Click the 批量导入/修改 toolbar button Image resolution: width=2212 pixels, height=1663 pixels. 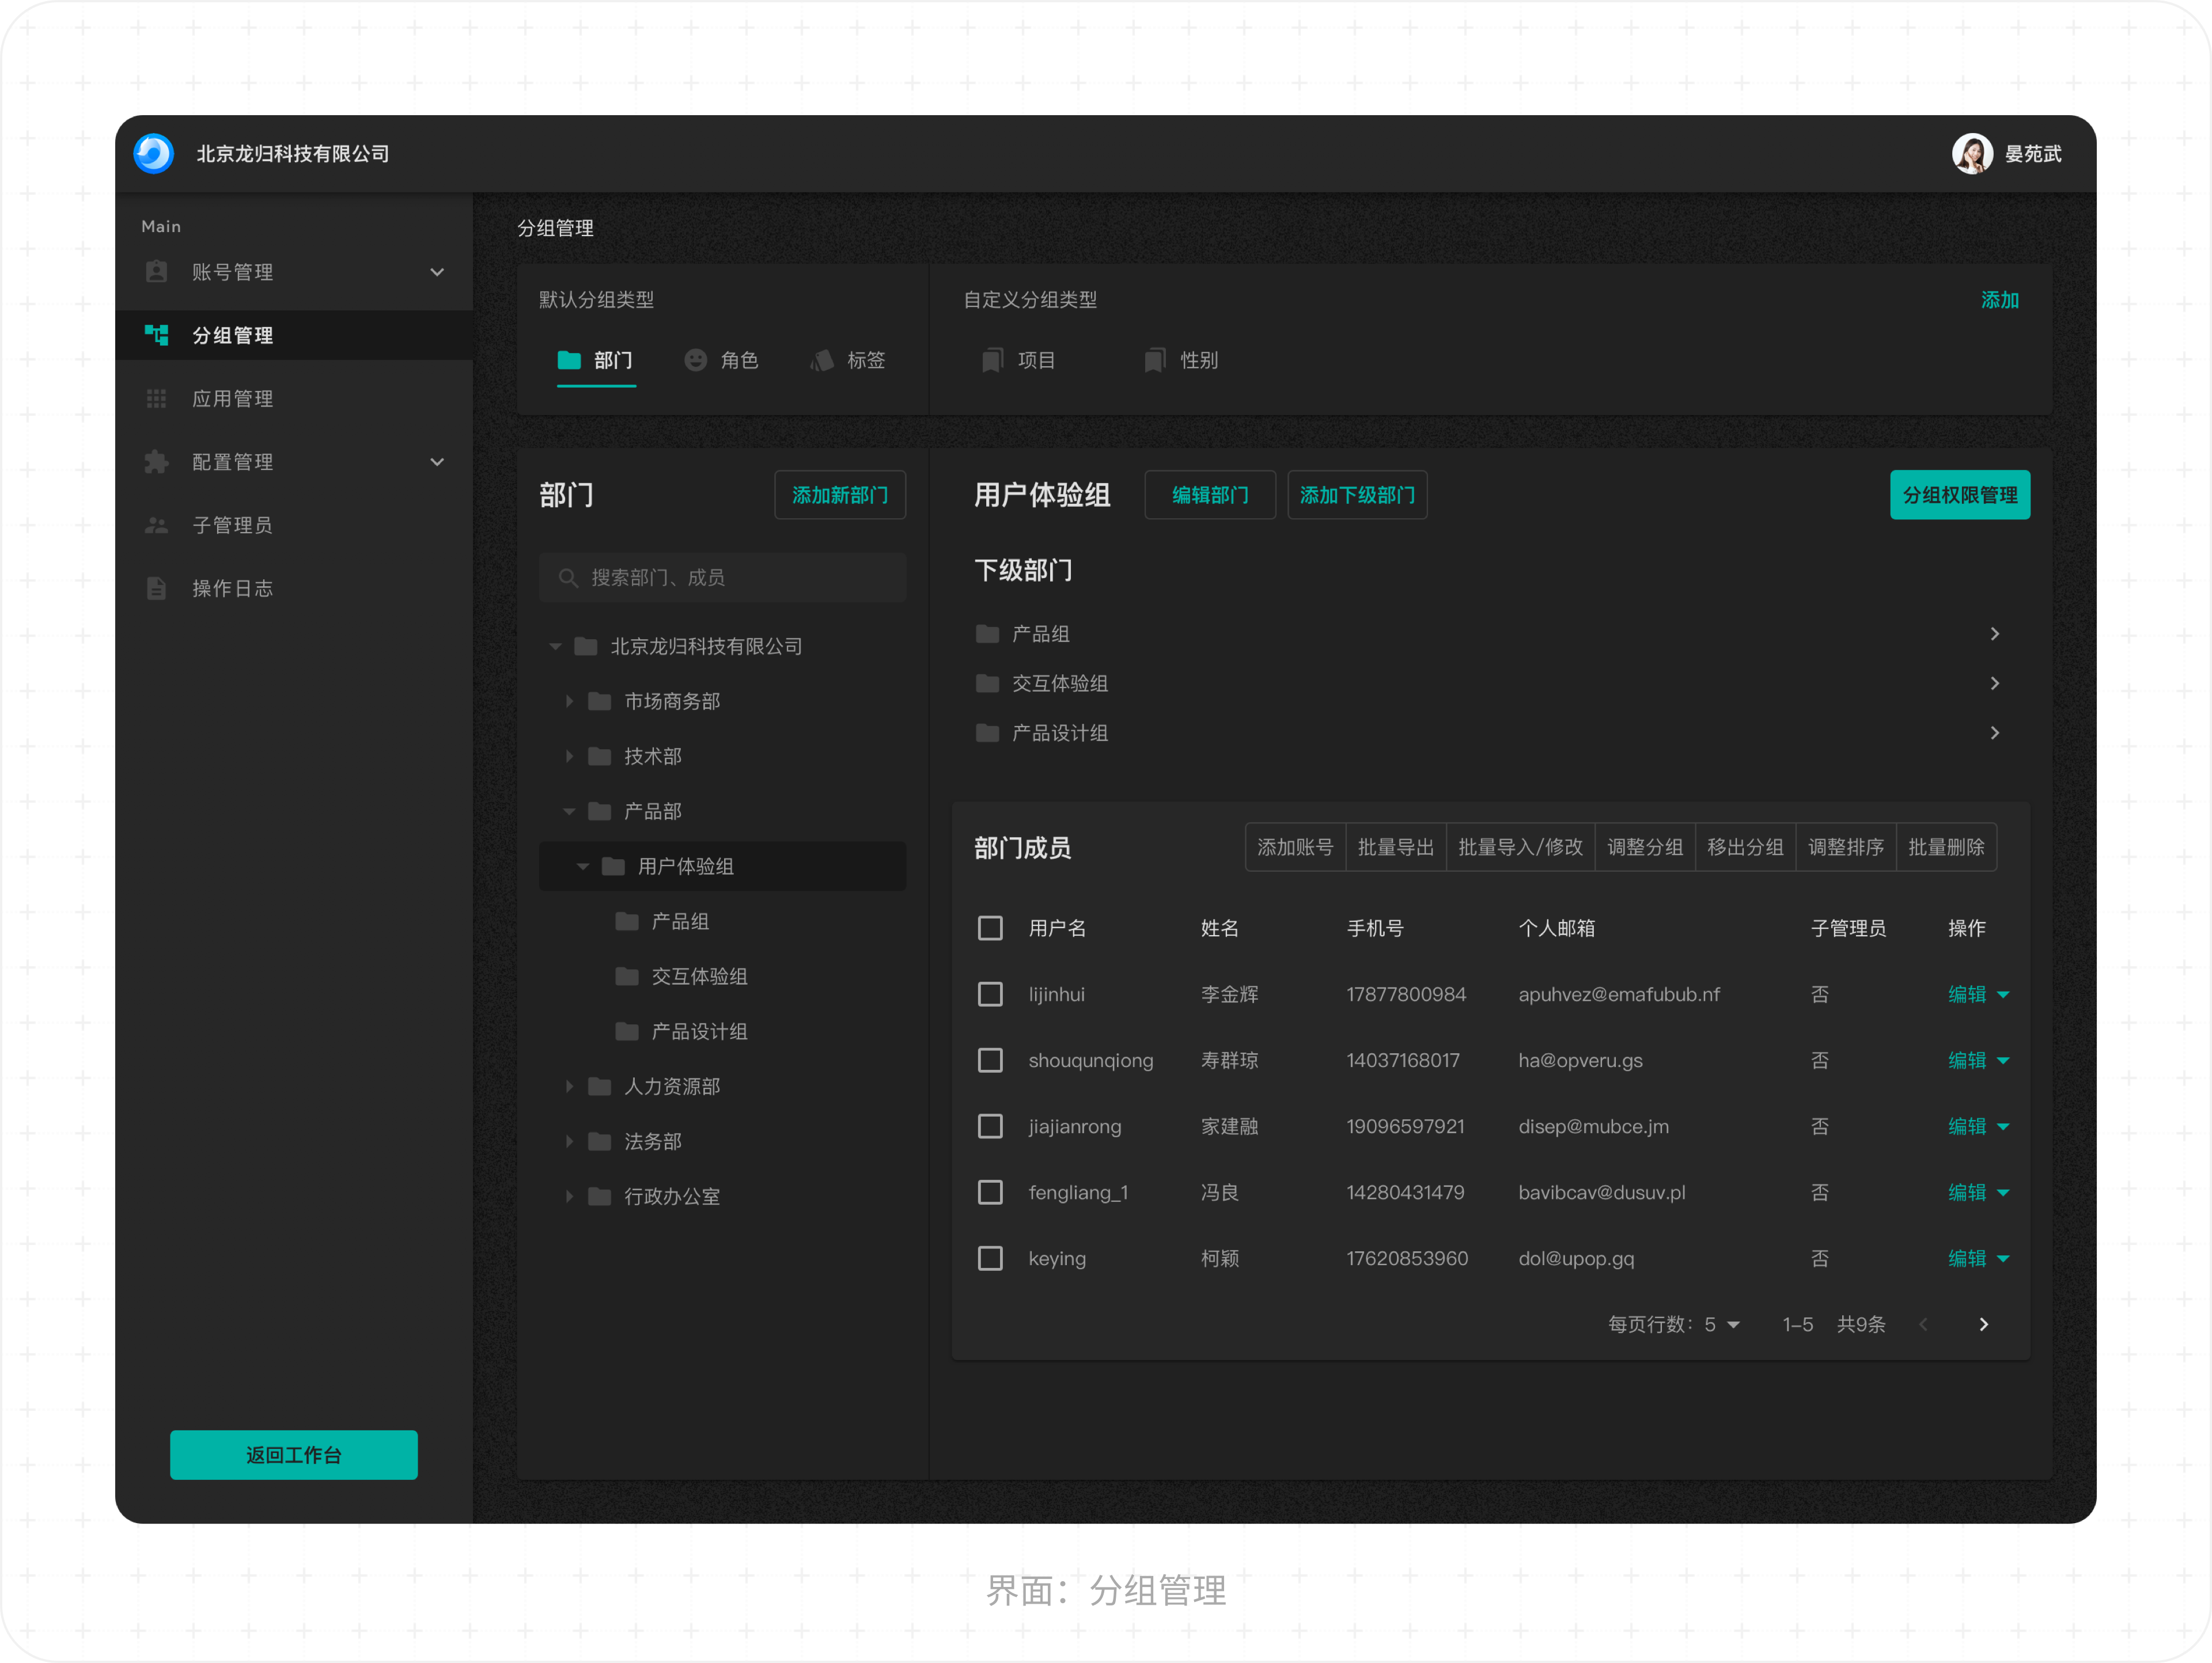point(1520,848)
